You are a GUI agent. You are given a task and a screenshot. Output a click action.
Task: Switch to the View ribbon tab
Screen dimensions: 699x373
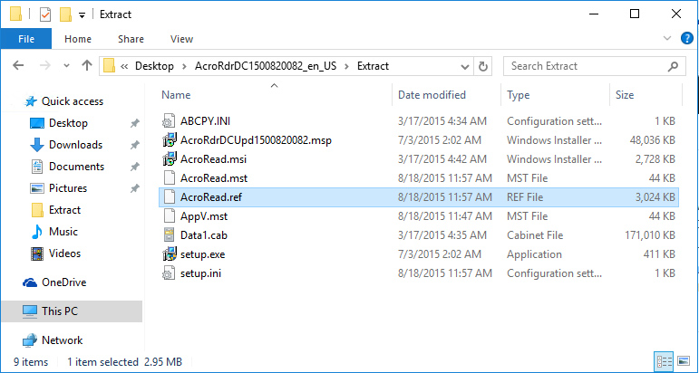point(181,39)
